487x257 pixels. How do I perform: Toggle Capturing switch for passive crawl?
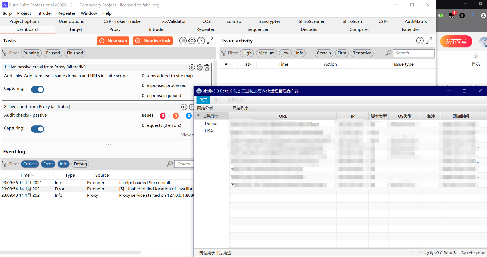[x=37, y=90]
